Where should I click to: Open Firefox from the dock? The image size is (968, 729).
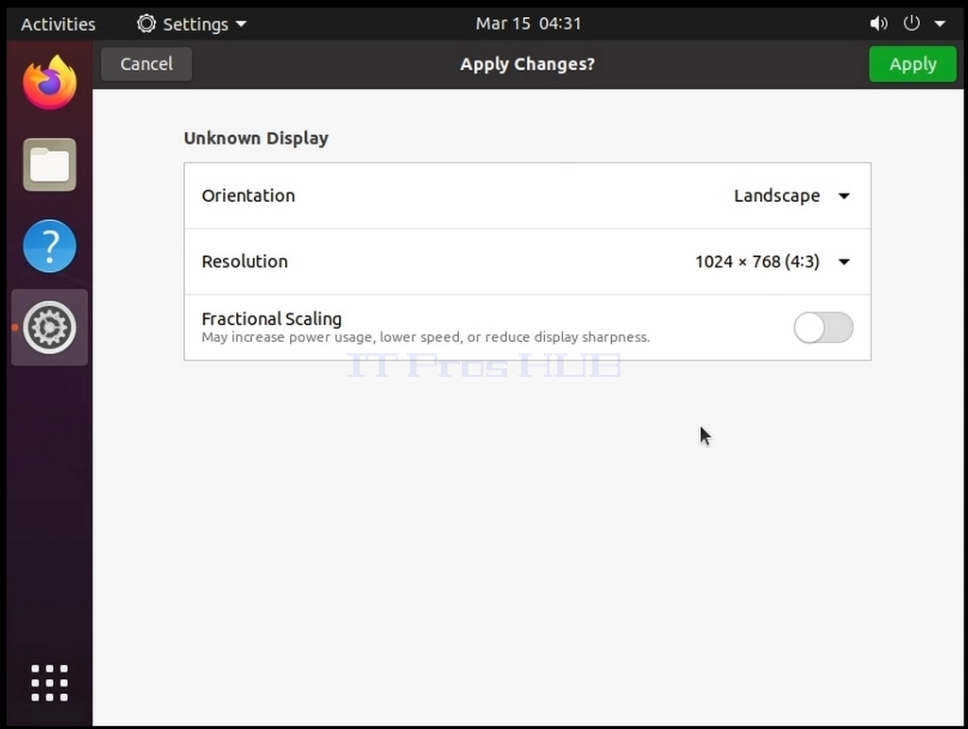49,82
